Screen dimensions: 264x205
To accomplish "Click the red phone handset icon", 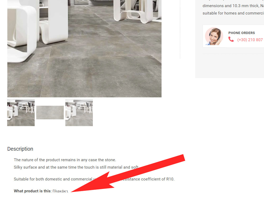I will click(x=231, y=39).
